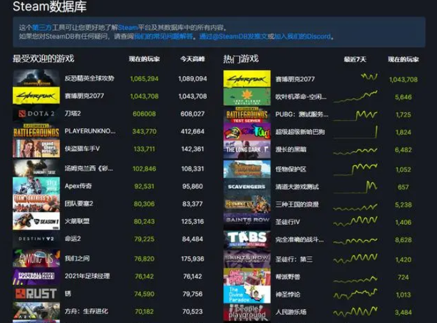Click the 7-day sparkline for 吹叶机革命
The height and width of the screenshot is (323, 437).
(355, 96)
